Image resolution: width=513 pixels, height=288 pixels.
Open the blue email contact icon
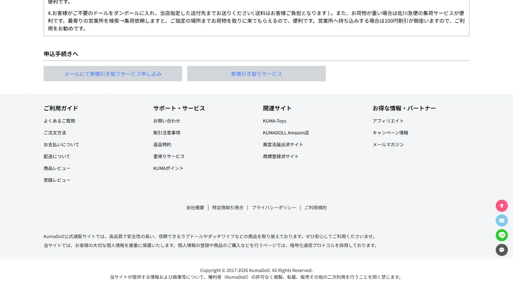[x=502, y=220]
